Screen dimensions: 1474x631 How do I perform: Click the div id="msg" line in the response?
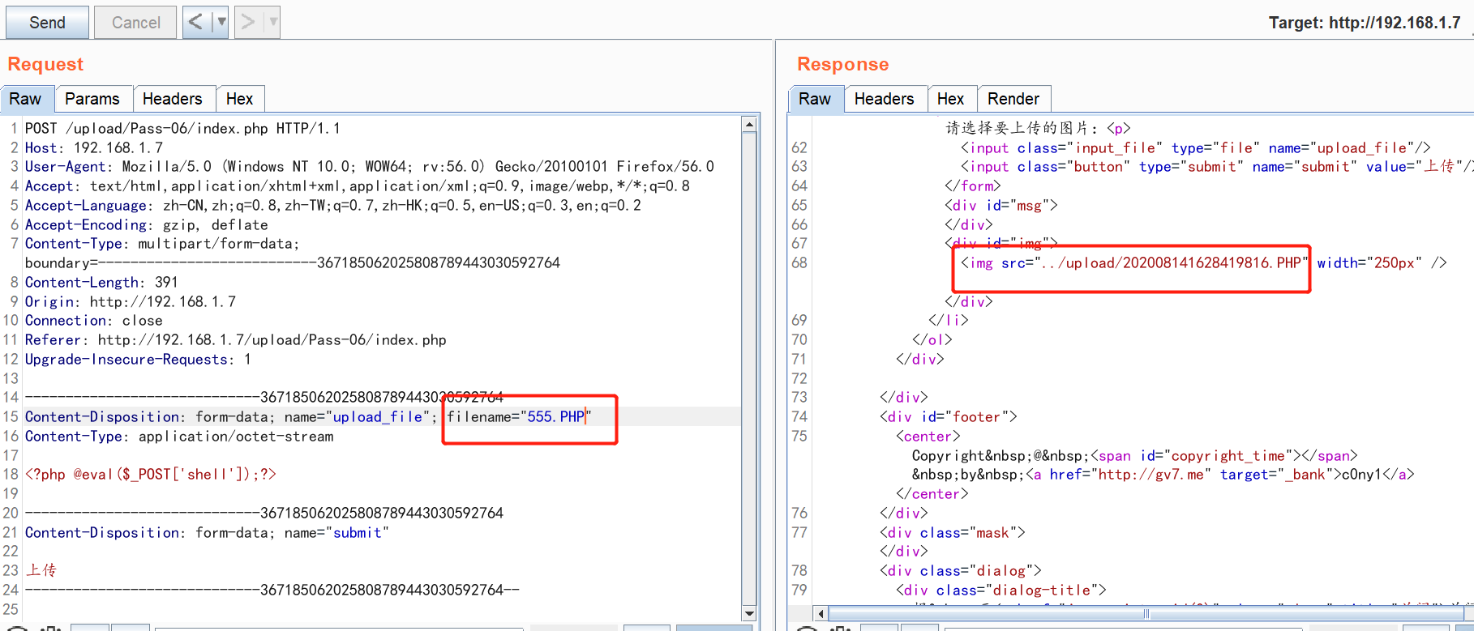pos(1001,205)
